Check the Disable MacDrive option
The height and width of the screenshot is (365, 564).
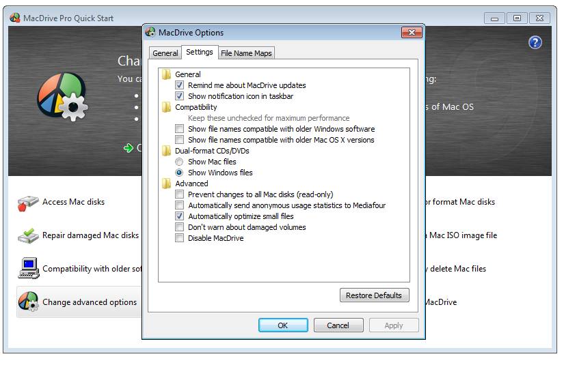tap(179, 237)
